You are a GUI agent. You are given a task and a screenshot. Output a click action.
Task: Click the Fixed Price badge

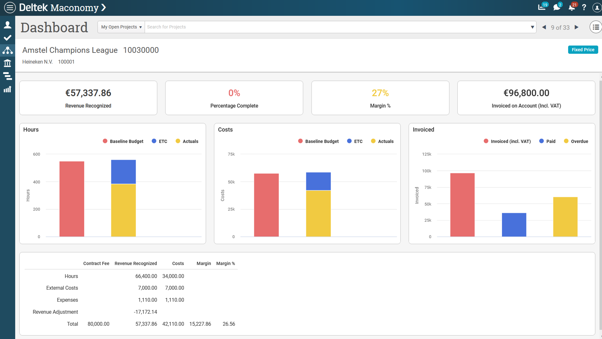tap(583, 50)
